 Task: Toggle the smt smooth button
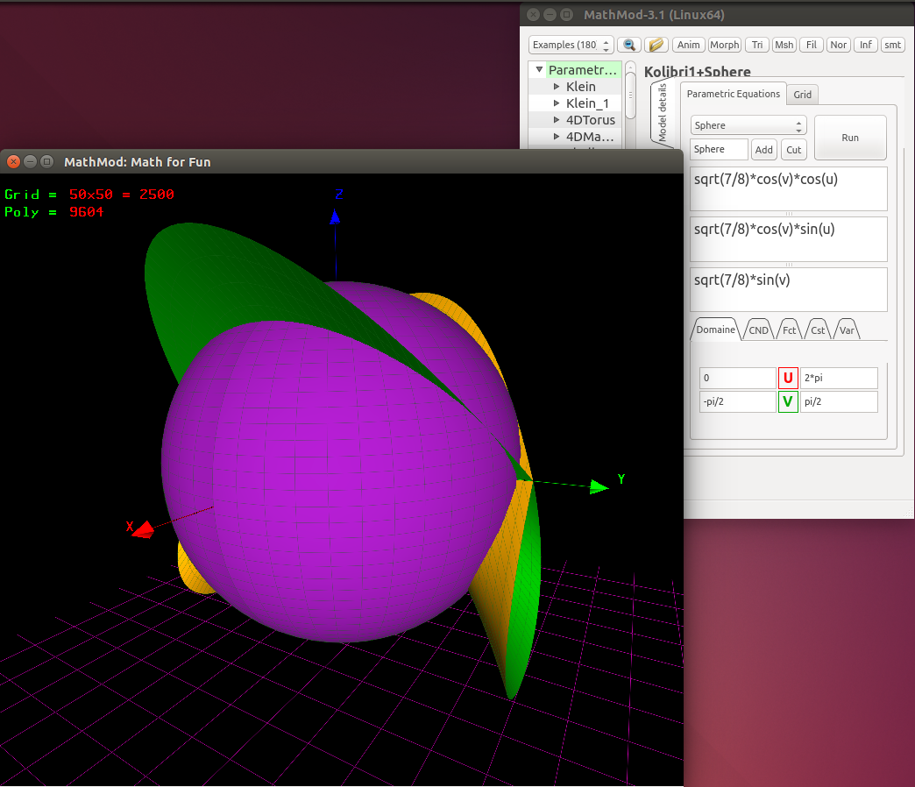pyautogui.click(x=892, y=45)
